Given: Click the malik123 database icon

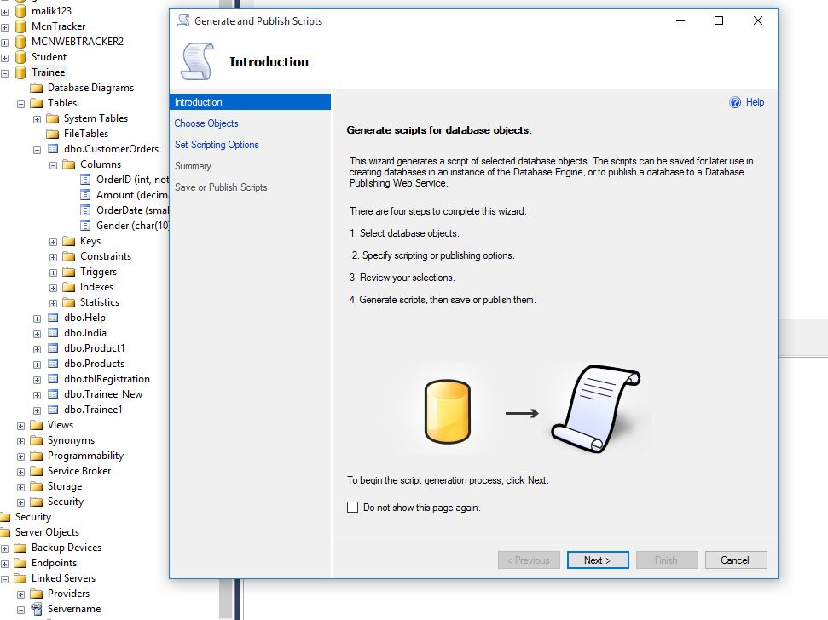Looking at the screenshot, I should click(x=20, y=11).
